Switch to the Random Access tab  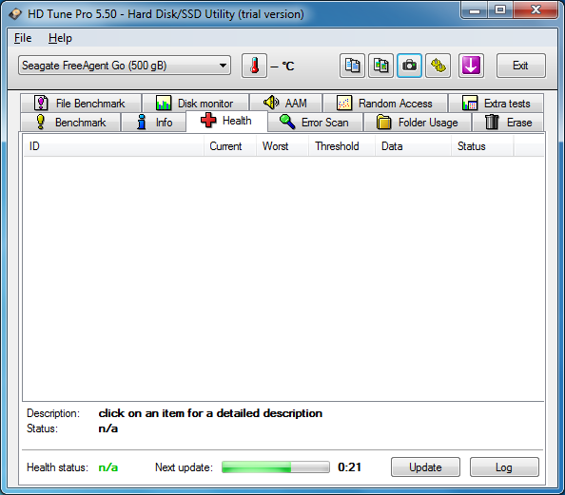tap(385, 104)
